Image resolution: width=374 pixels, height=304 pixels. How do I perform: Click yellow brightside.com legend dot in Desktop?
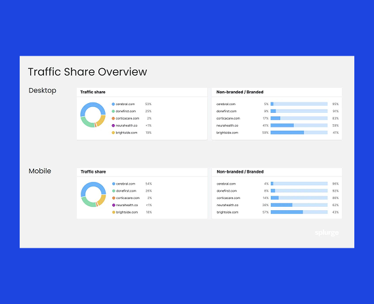click(114, 133)
